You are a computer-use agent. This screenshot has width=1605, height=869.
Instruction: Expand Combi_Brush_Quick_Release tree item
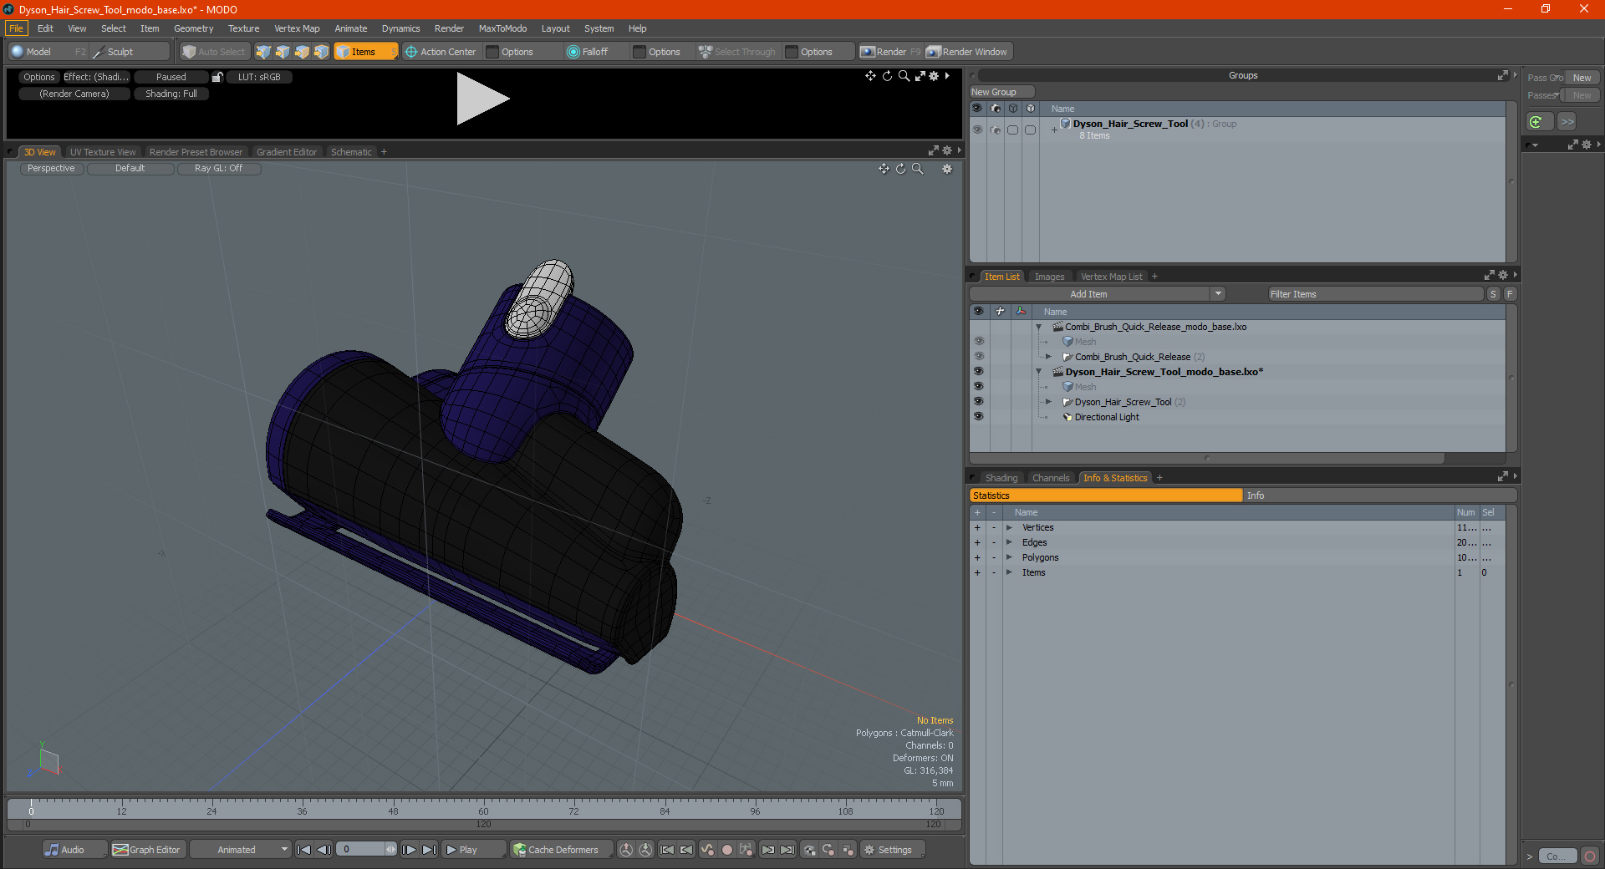click(x=1049, y=357)
